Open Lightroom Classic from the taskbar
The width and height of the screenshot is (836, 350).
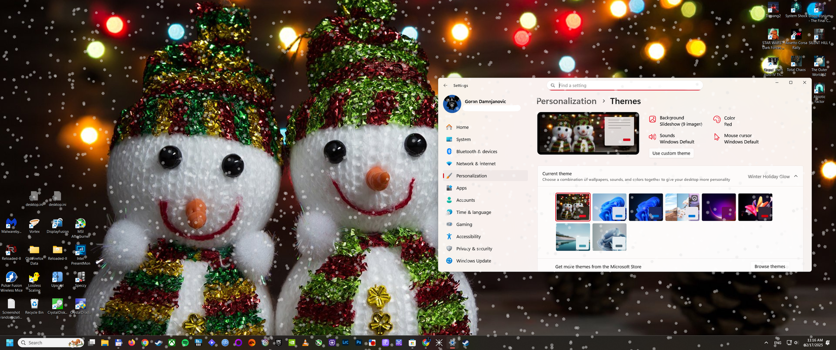pos(346,343)
